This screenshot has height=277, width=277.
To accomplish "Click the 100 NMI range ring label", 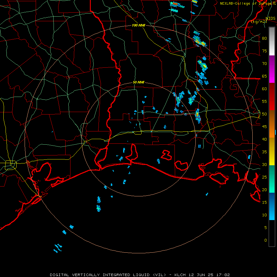I will pyautogui.click(x=138, y=25).
